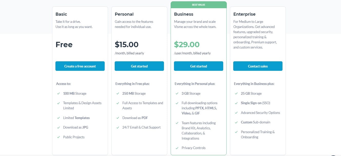Click the checkmark next to Privacy Controls
The image size is (341, 156).
tap(177, 148)
